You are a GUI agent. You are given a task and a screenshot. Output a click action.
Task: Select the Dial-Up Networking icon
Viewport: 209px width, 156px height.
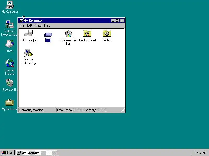coord(28,53)
